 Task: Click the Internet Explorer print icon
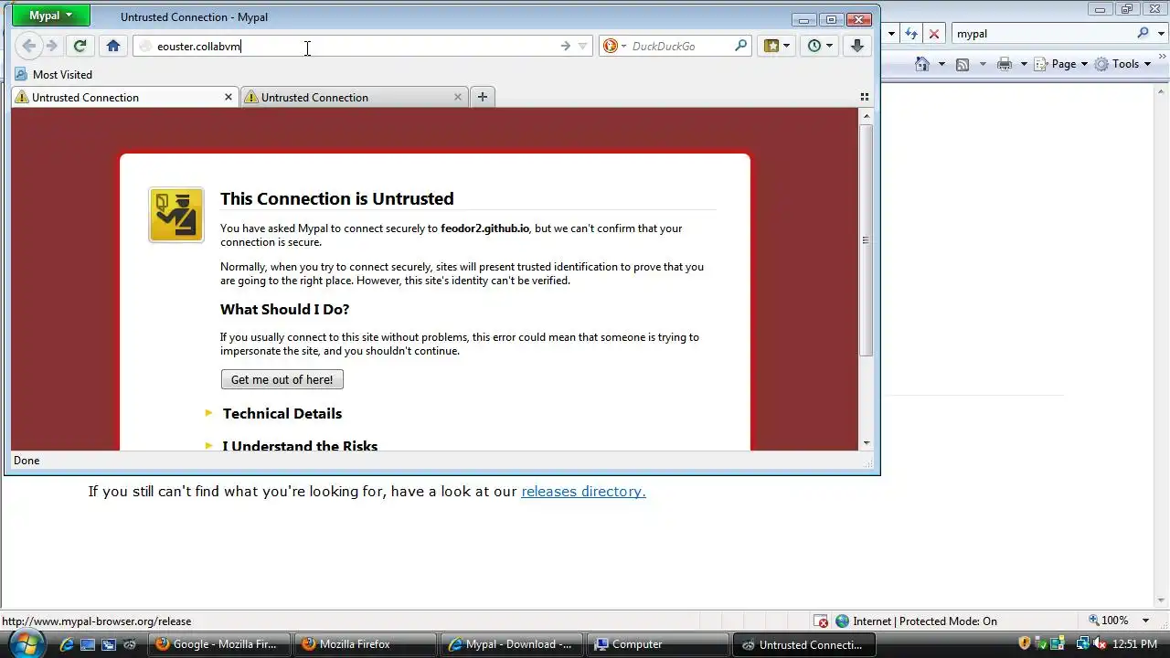click(1005, 64)
